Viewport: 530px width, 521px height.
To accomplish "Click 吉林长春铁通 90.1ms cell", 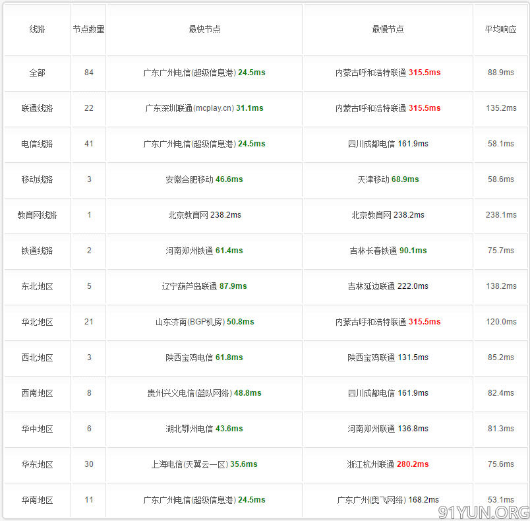I will (388, 251).
